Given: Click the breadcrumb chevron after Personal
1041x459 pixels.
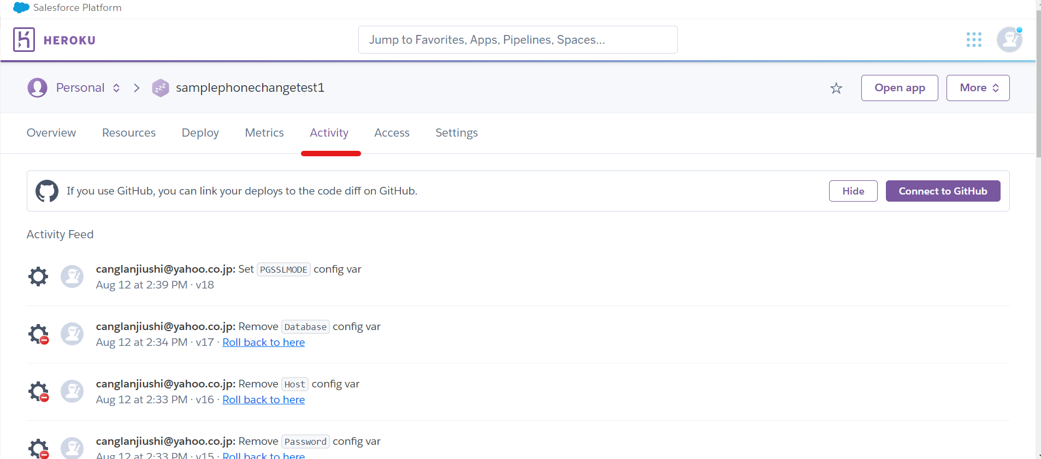Looking at the screenshot, I should coord(137,88).
